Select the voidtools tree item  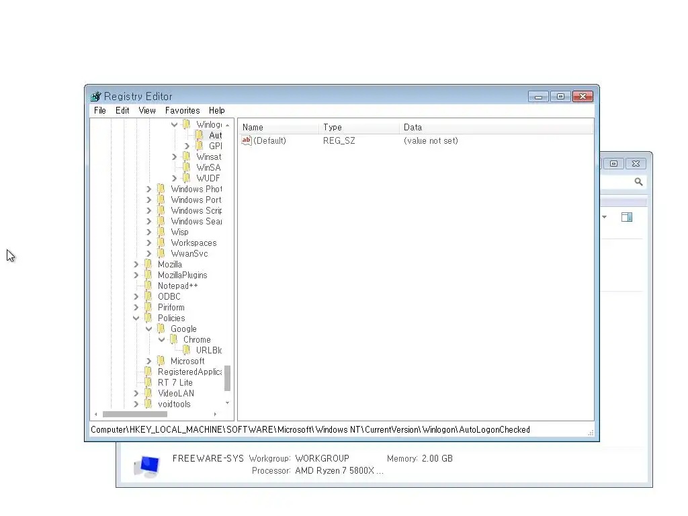click(174, 404)
